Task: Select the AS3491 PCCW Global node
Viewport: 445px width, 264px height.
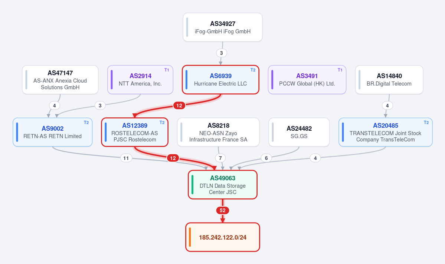Action: pos(307,80)
